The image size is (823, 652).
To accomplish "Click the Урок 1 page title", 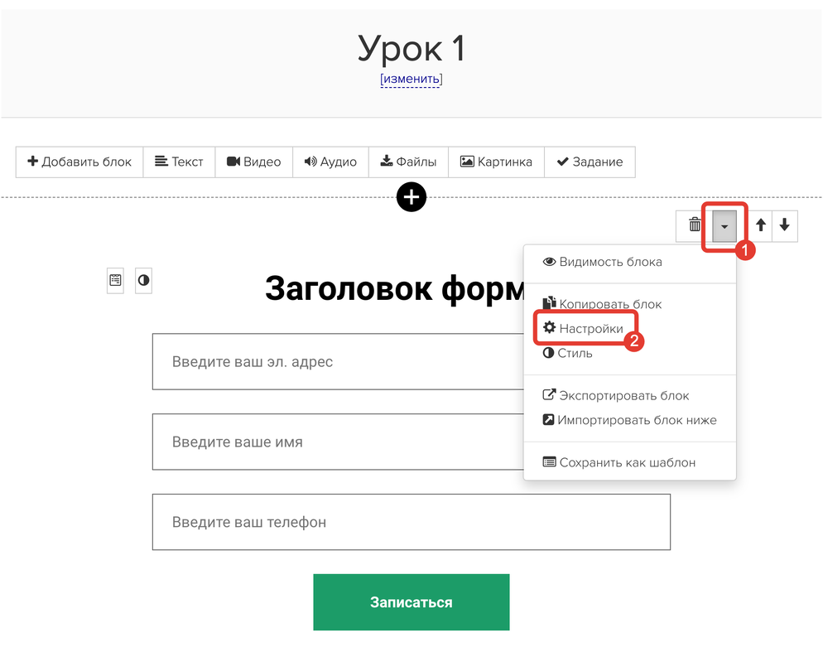I will click(x=411, y=48).
